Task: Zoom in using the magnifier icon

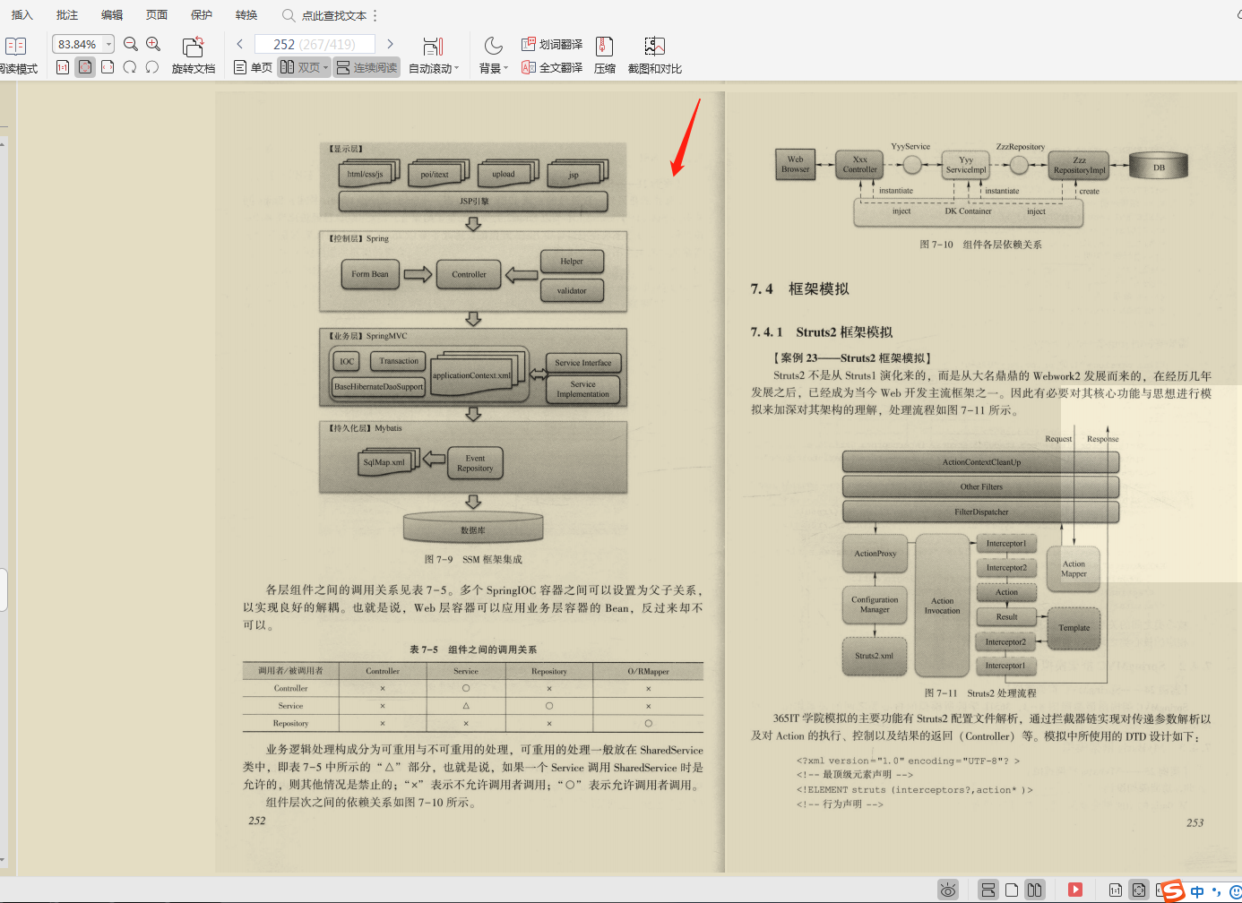Action: click(152, 43)
